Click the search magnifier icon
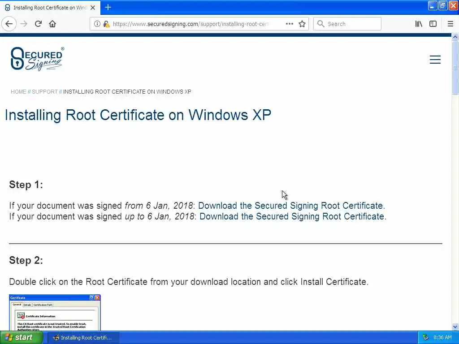Screen dimensions: 459x344 click(x=320, y=24)
